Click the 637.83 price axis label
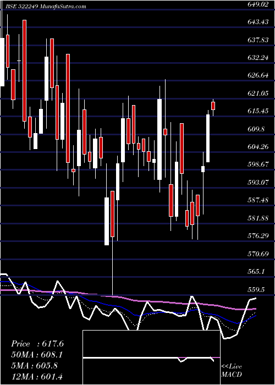The height and width of the screenshot is (385, 275). (258, 40)
